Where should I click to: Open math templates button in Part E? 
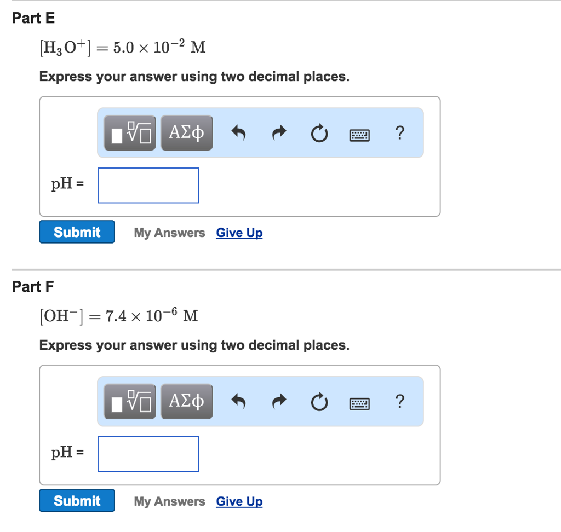click(130, 133)
